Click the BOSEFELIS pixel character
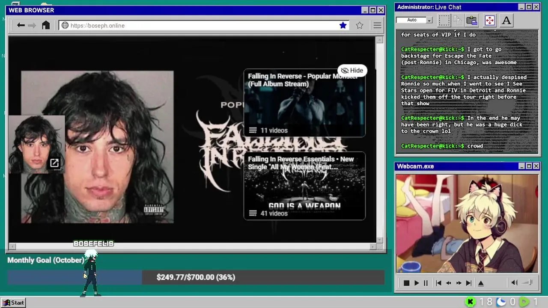 tap(91, 274)
